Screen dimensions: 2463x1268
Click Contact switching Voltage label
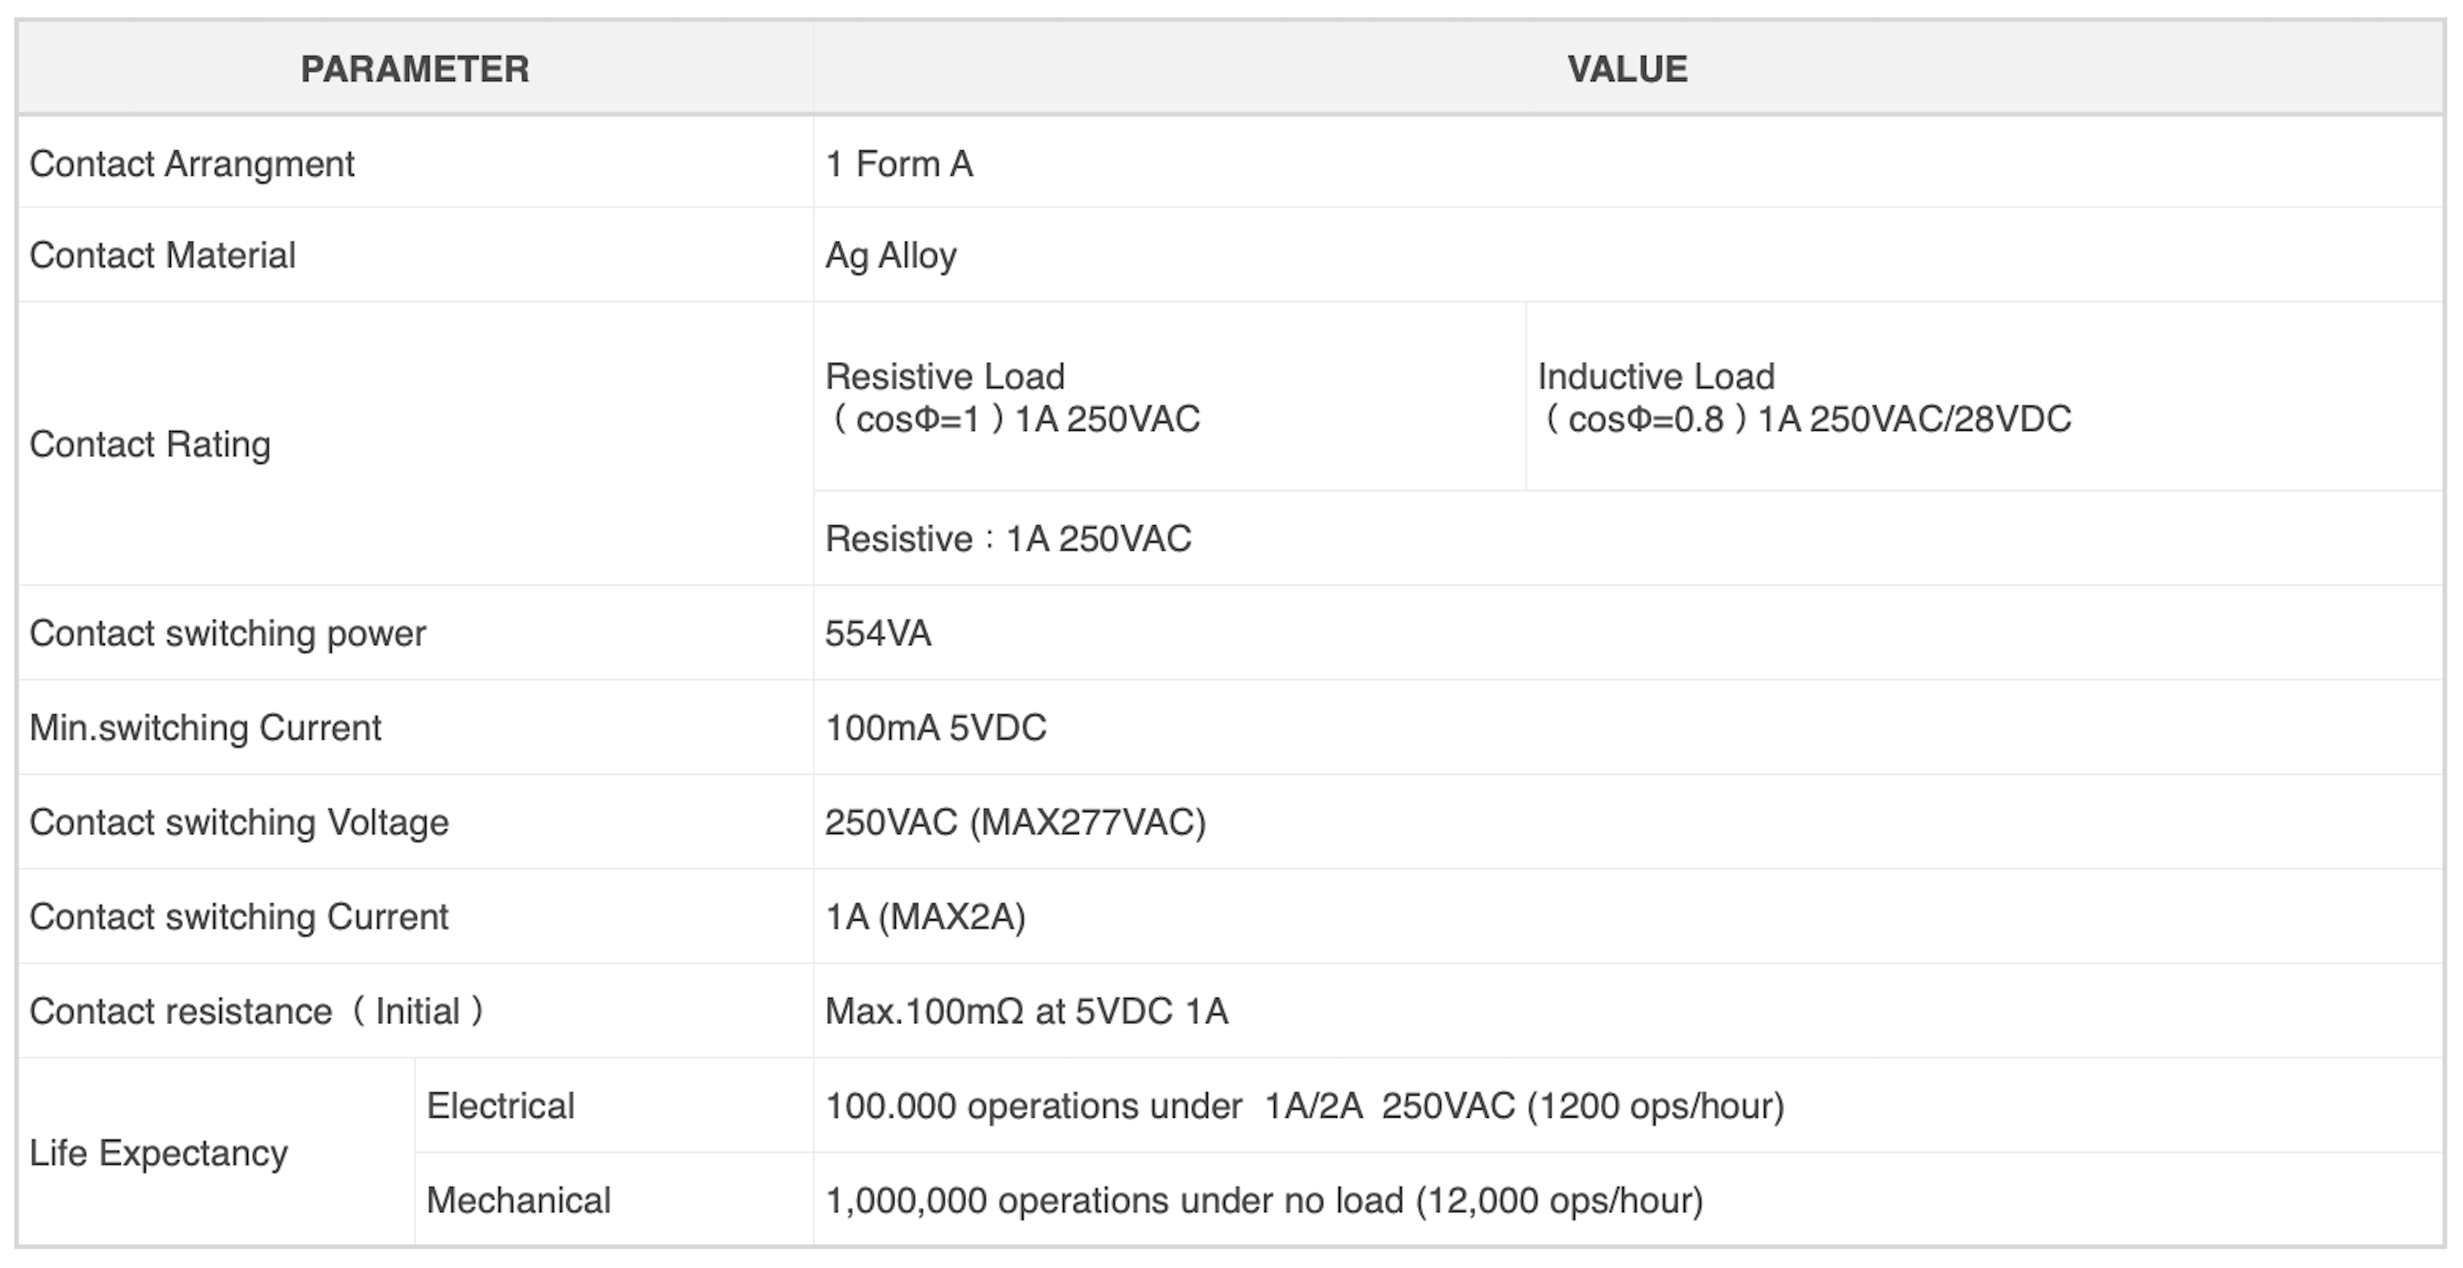(x=239, y=822)
